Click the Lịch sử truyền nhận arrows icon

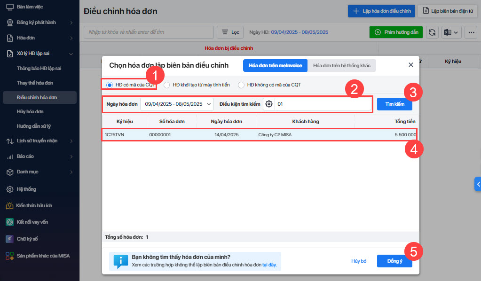10,141
